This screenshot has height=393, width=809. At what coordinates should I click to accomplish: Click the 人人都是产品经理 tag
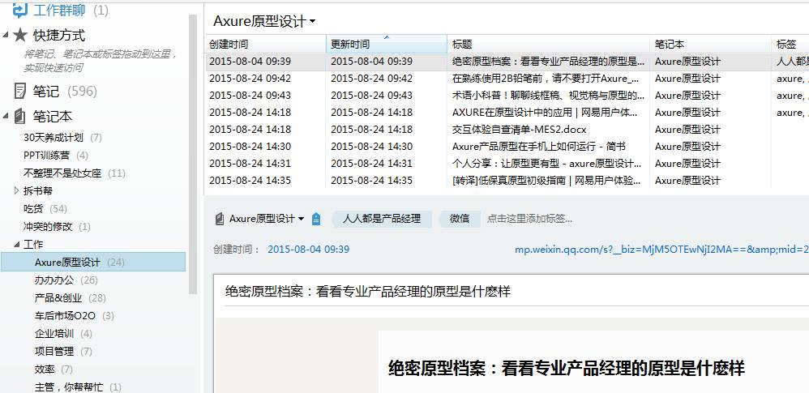382,219
